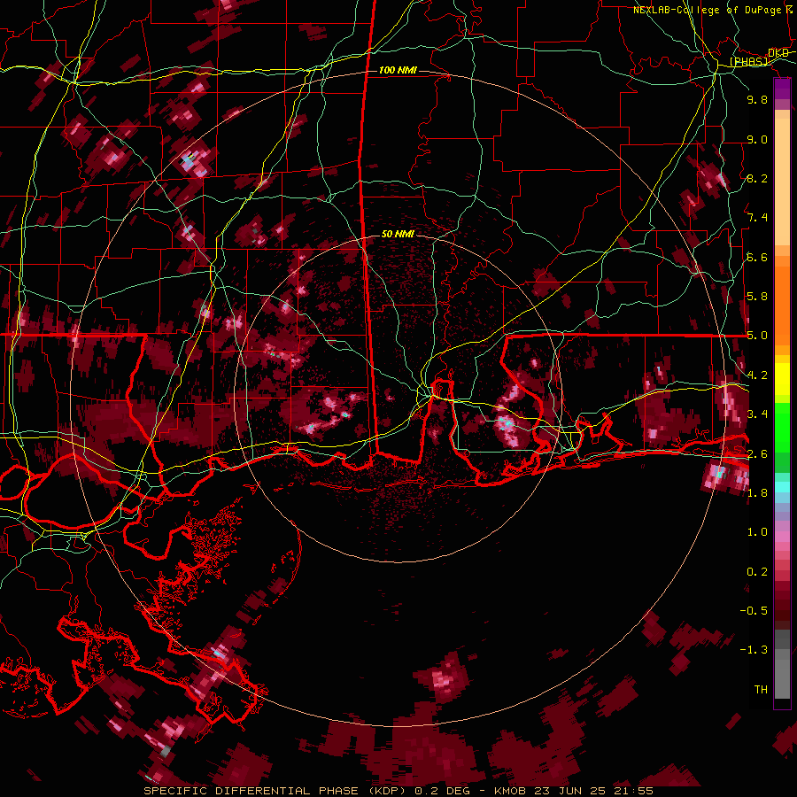Pick the purple swatch atop the color bar
The height and width of the screenshot is (797, 797).
click(x=782, y=89)
